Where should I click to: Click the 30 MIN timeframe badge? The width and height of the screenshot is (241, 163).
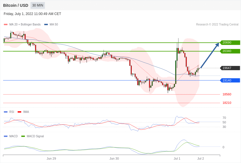[38, 5]
